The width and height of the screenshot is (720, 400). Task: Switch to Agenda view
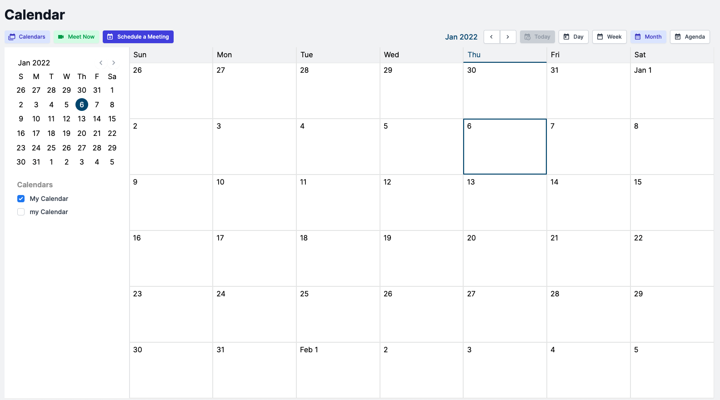(690, 37)
